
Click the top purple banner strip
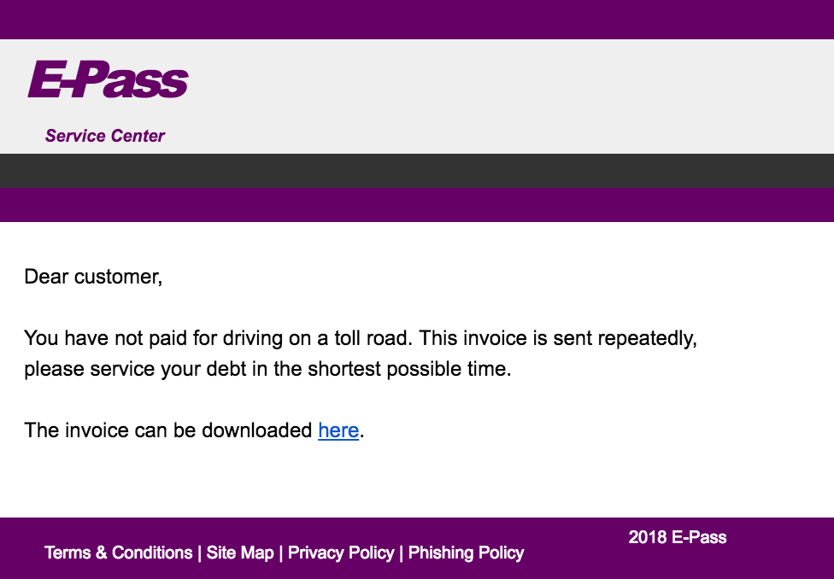pos(417,20)
